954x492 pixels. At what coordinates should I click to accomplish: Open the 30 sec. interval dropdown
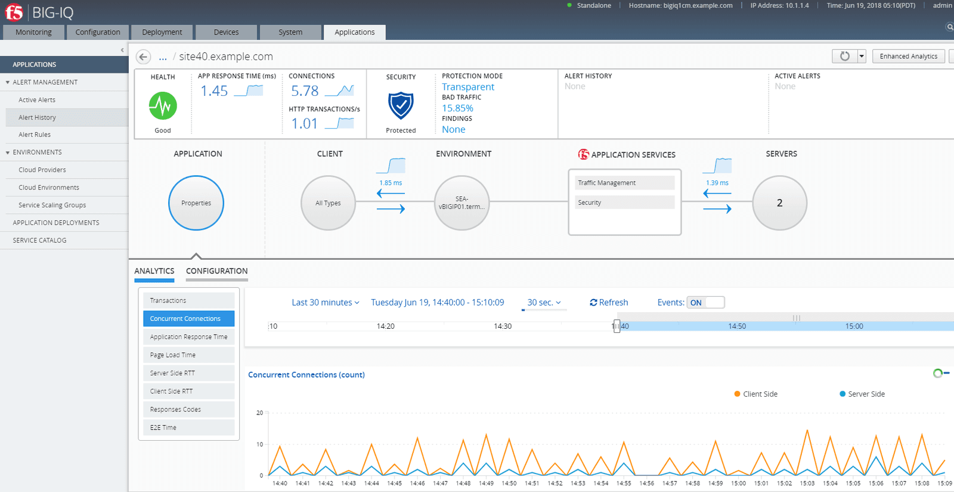(544, 303)
